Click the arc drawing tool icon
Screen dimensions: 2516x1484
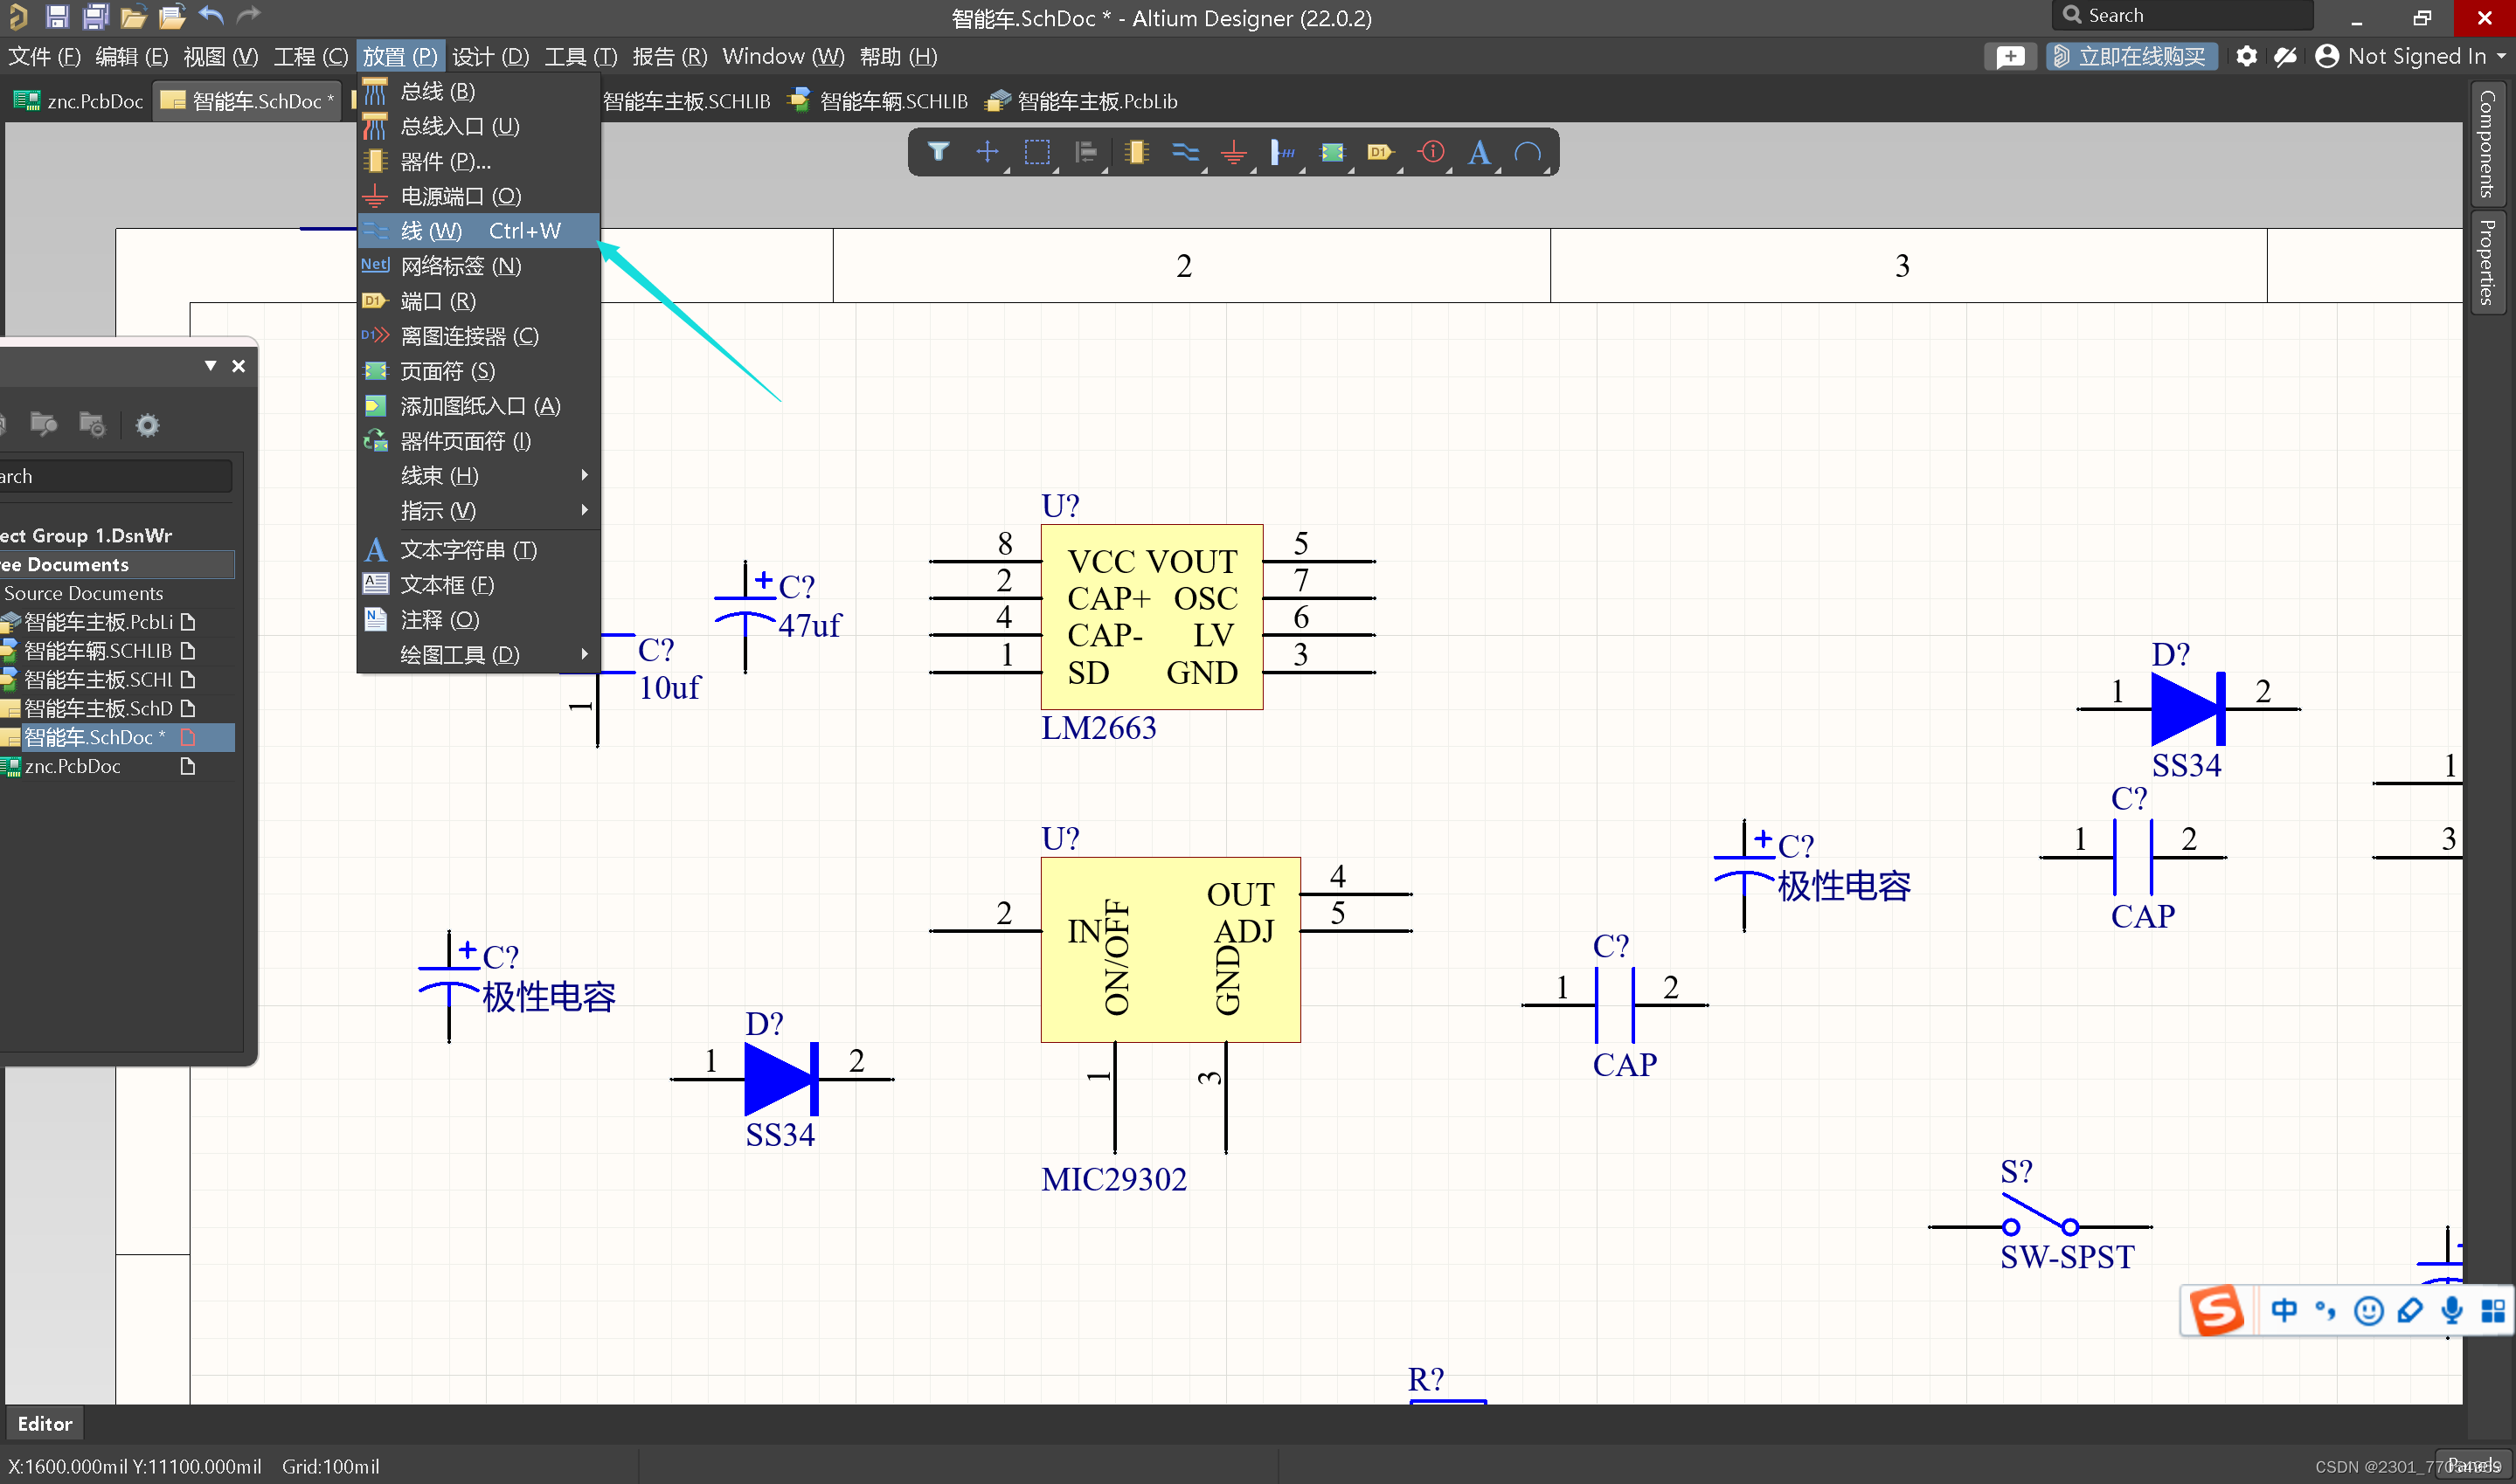pos(1528,152)
